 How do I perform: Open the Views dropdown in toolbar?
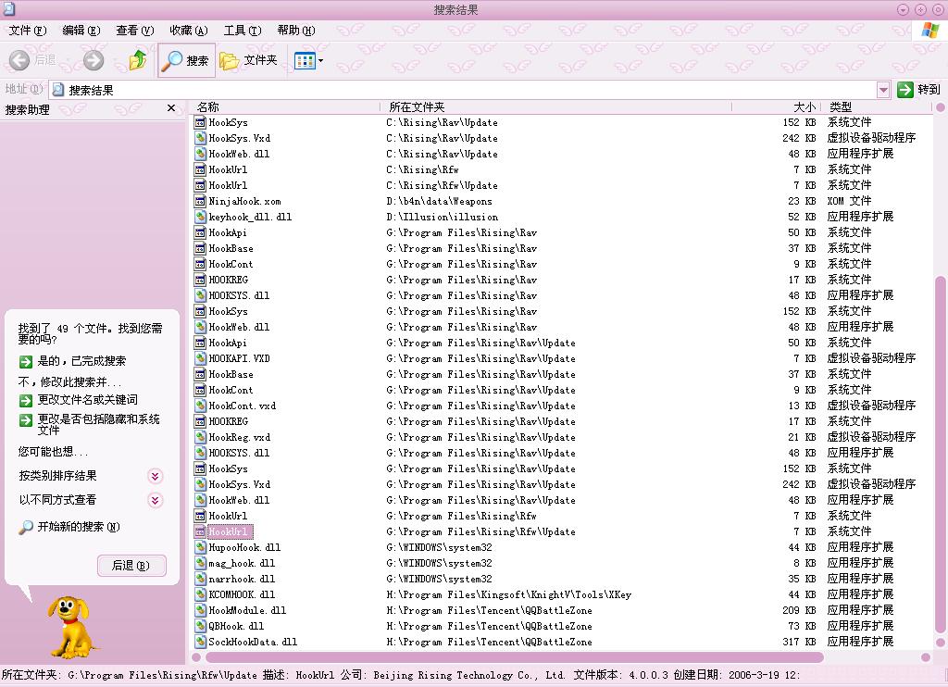pos(308,61)
